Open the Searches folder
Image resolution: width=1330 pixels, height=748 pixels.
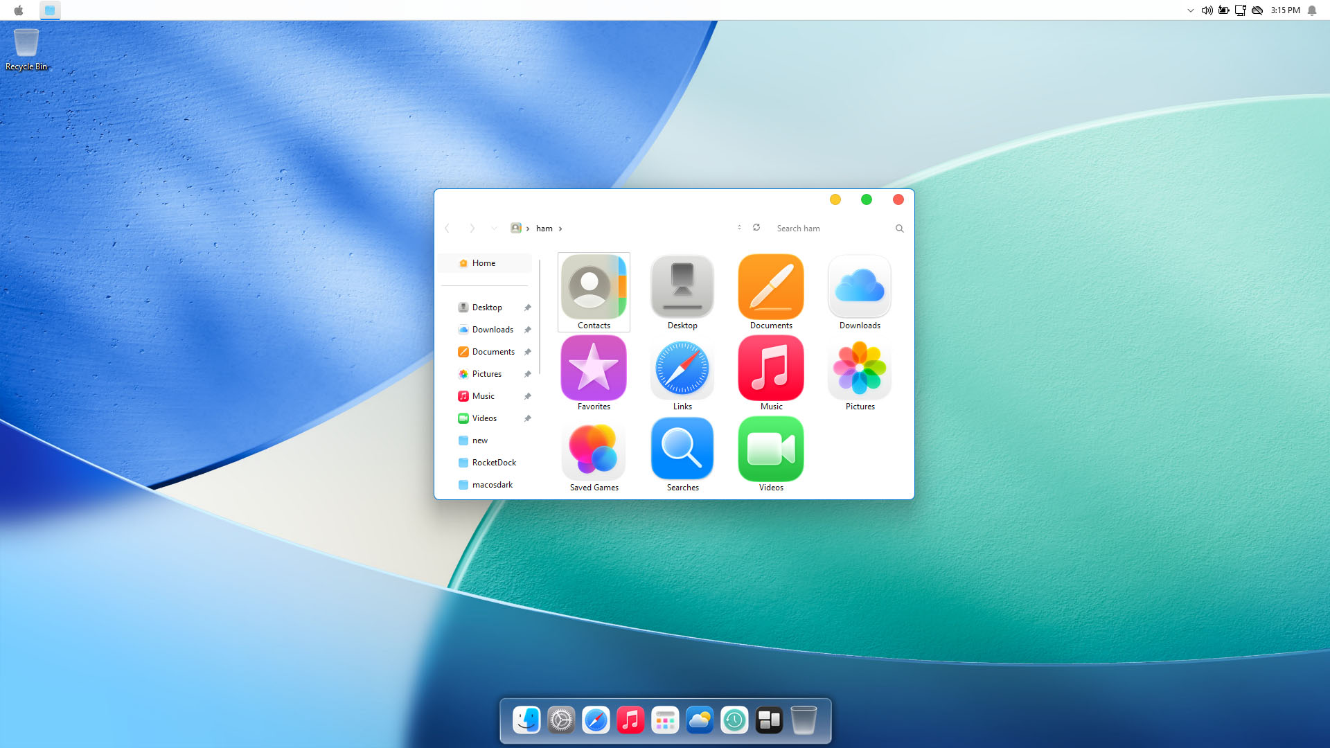[682, 450]
